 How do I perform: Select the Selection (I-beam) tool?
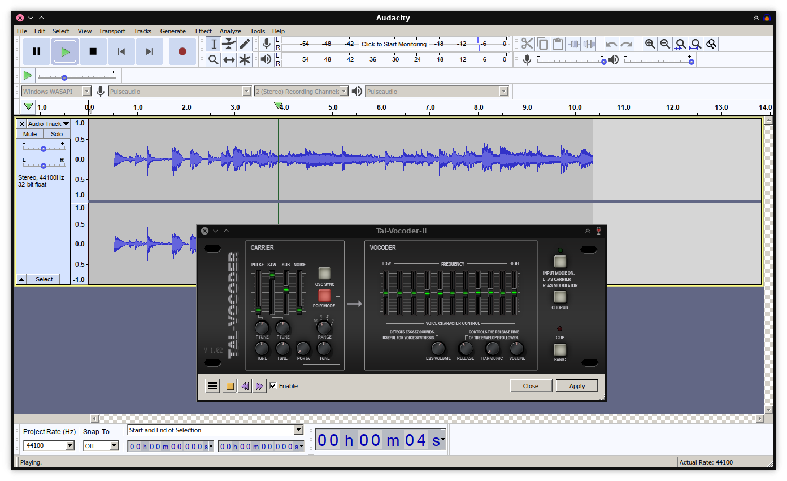[x=213, y=44]
